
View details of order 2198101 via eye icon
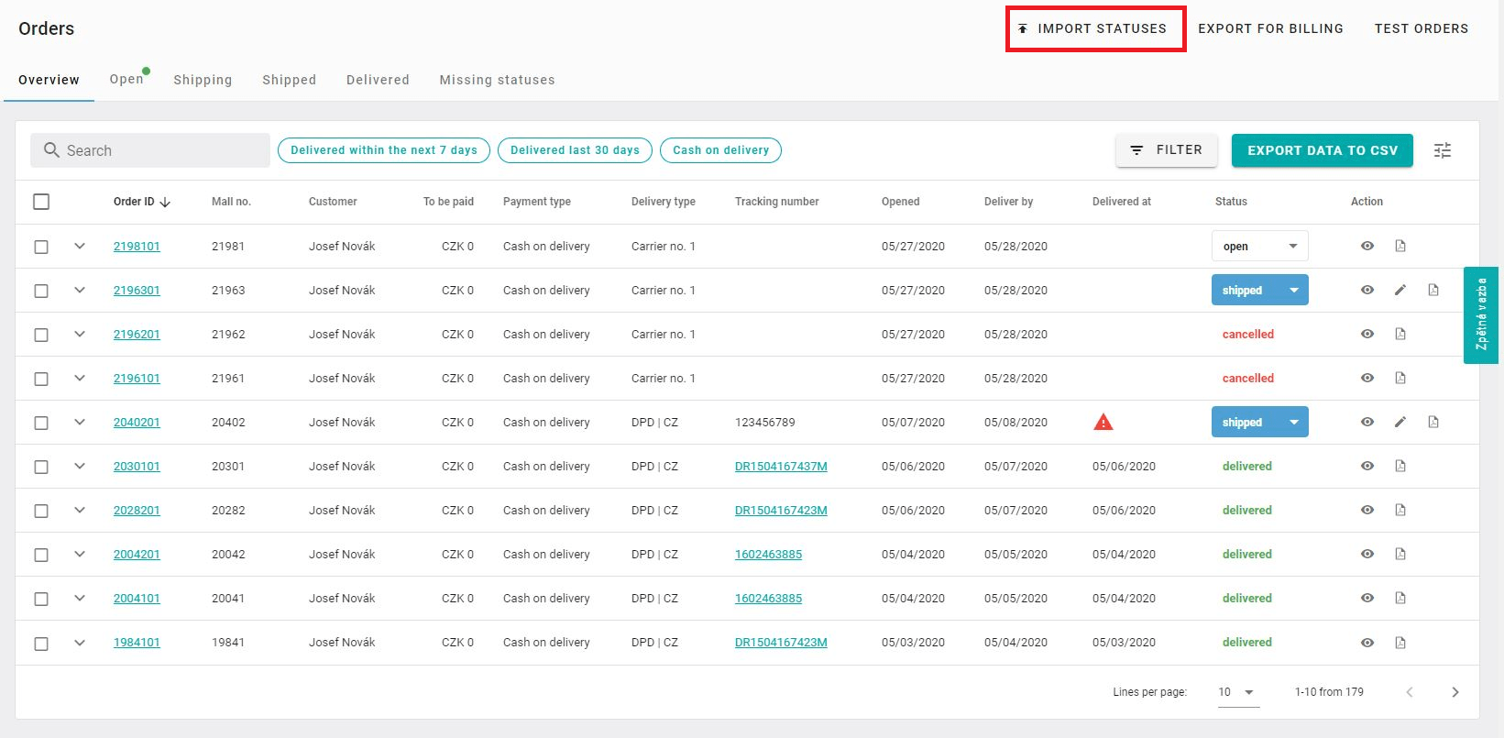[1367, 246]
